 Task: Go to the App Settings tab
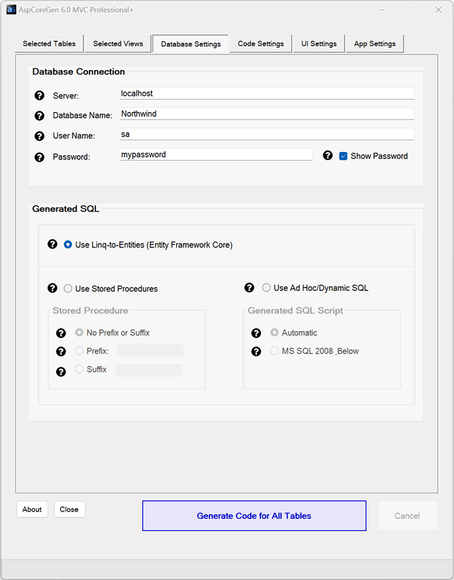tap(375, 43)
